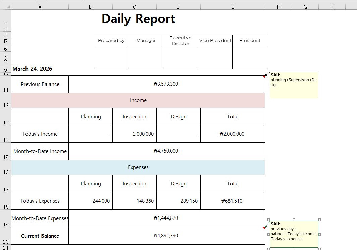This screenshot has width=357, height=250.
Task: Click red comment indicator on Current Balance row
Action: click(263, 228)
